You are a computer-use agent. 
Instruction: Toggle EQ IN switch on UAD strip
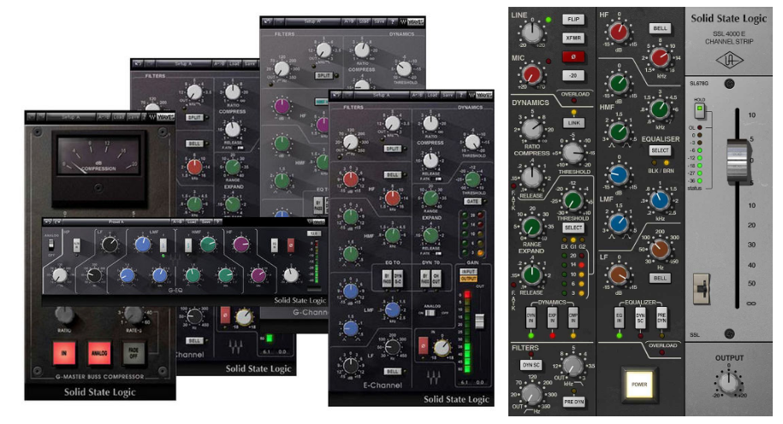620,318
